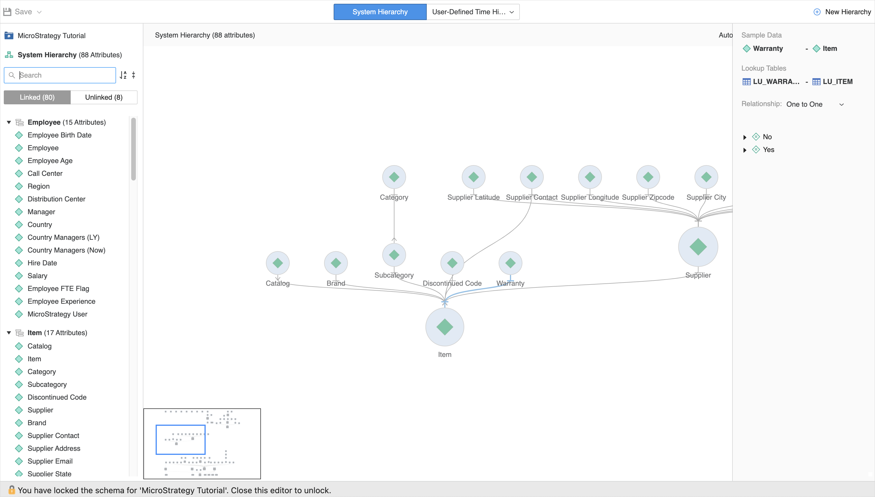Select the Warranty attribute node

tap(510, 263)
